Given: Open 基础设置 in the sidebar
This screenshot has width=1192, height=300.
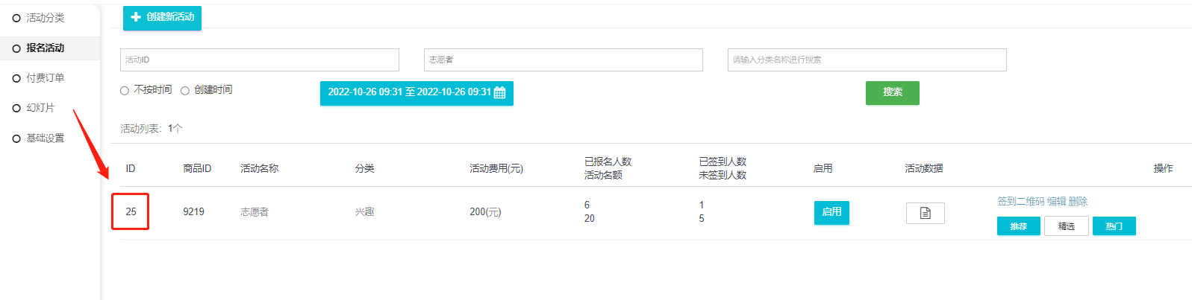Looking at the screenshot, I should (46, 138).
